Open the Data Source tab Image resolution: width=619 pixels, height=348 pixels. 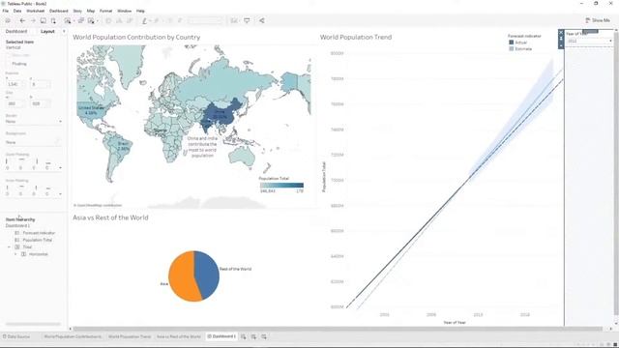(x=16, y=336)
